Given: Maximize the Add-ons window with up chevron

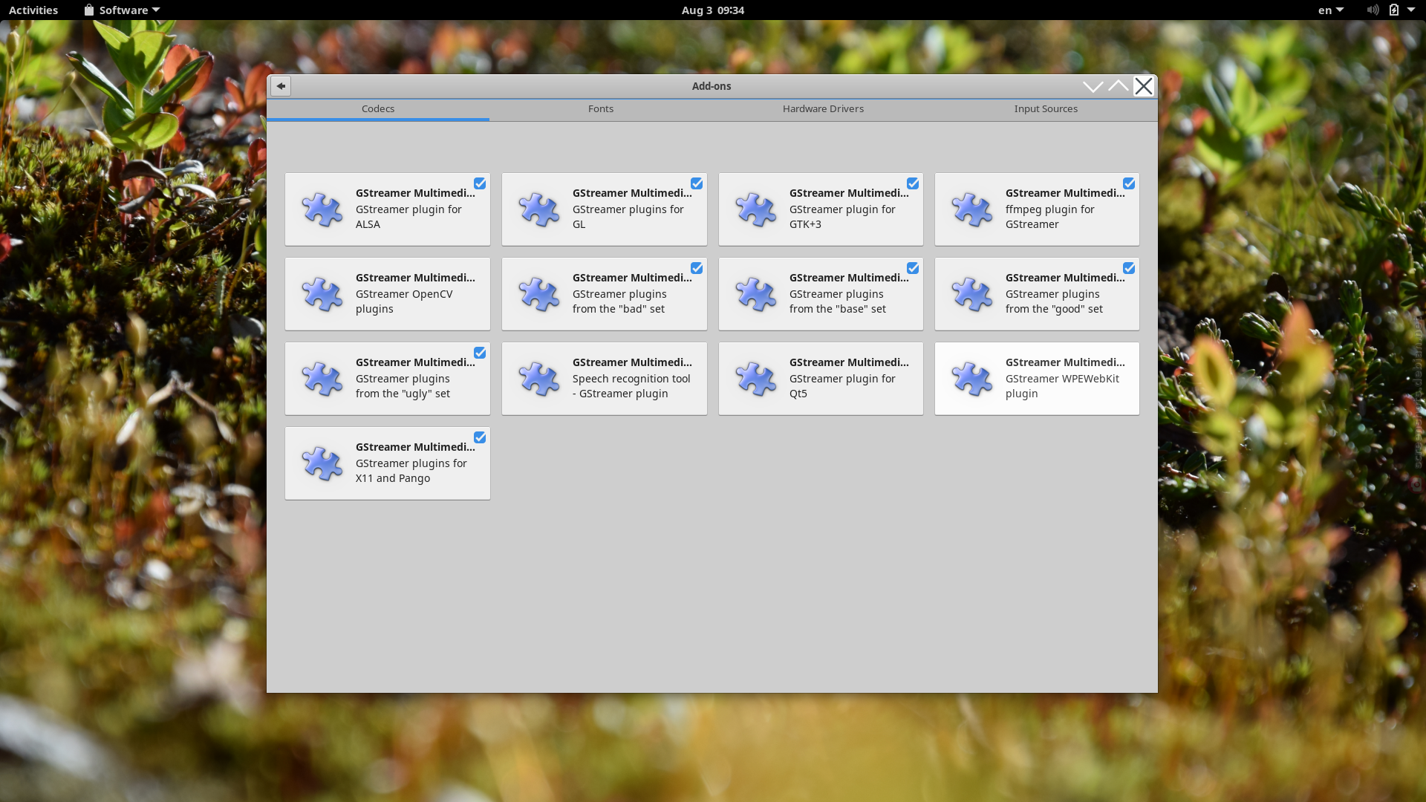Looking at the screenshot, I should point(1118,86).
